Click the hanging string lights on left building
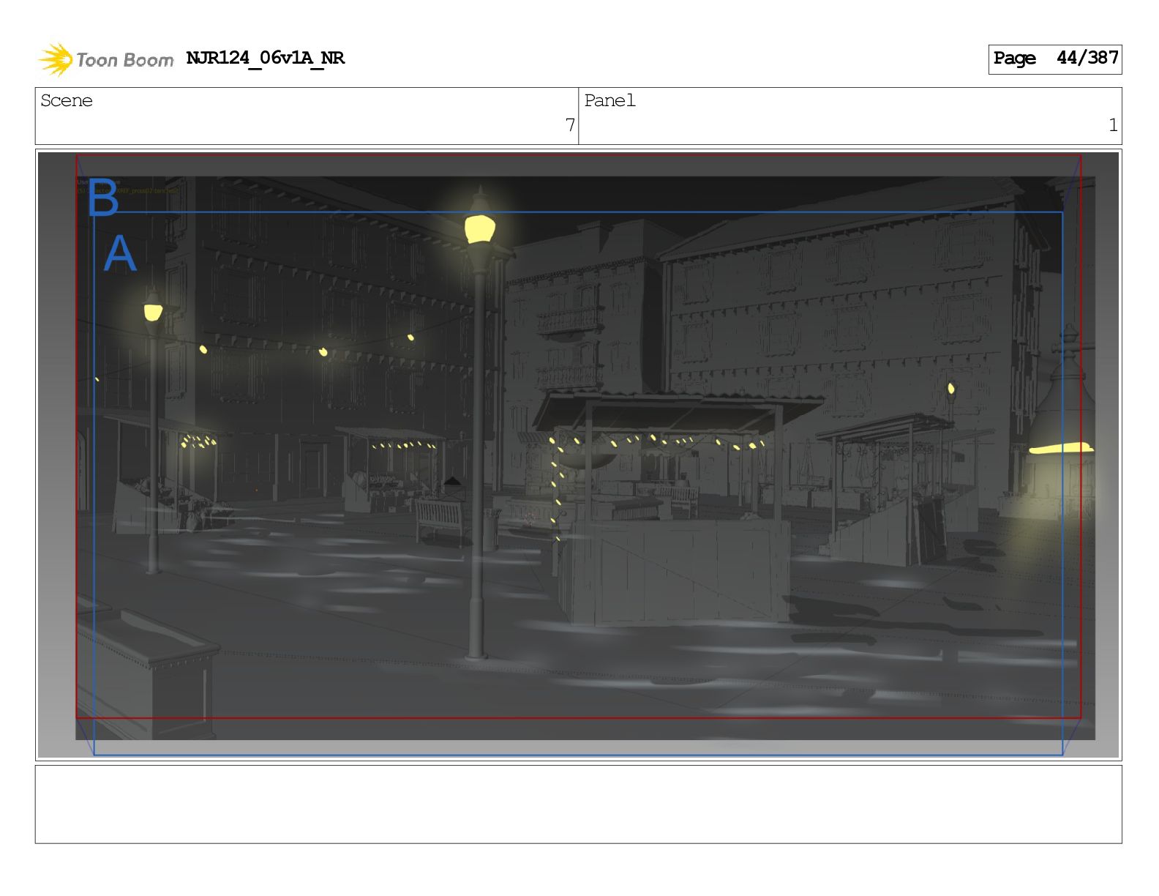1159x896 pixels. (x=322, y=351)
